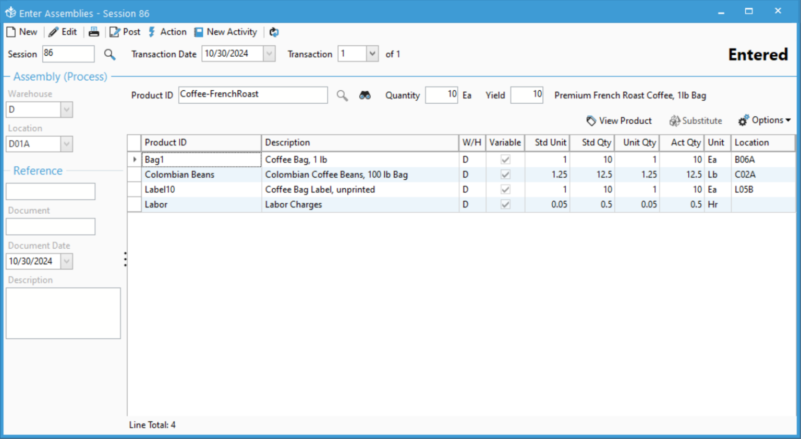Screen dimensions: 801x439
Task: Open the Product ID lookup magnifier
Action: [x=342, y=95]
